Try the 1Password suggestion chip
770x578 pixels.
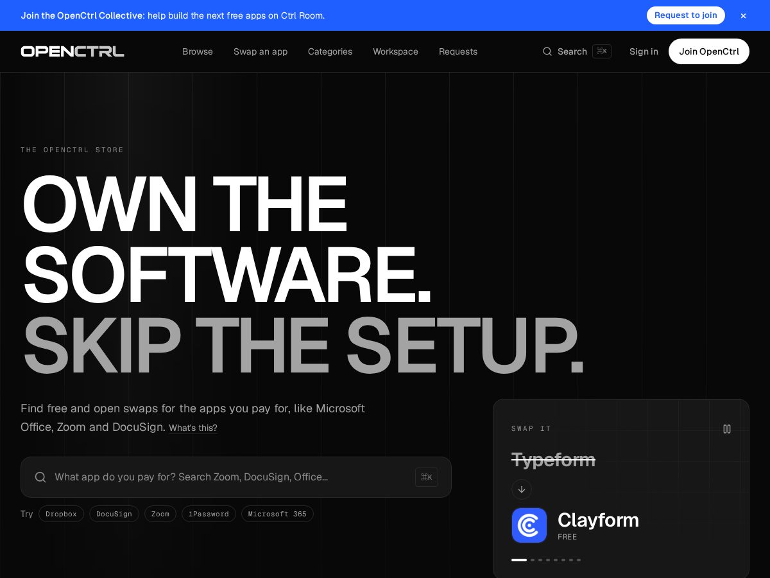(209, 514)
